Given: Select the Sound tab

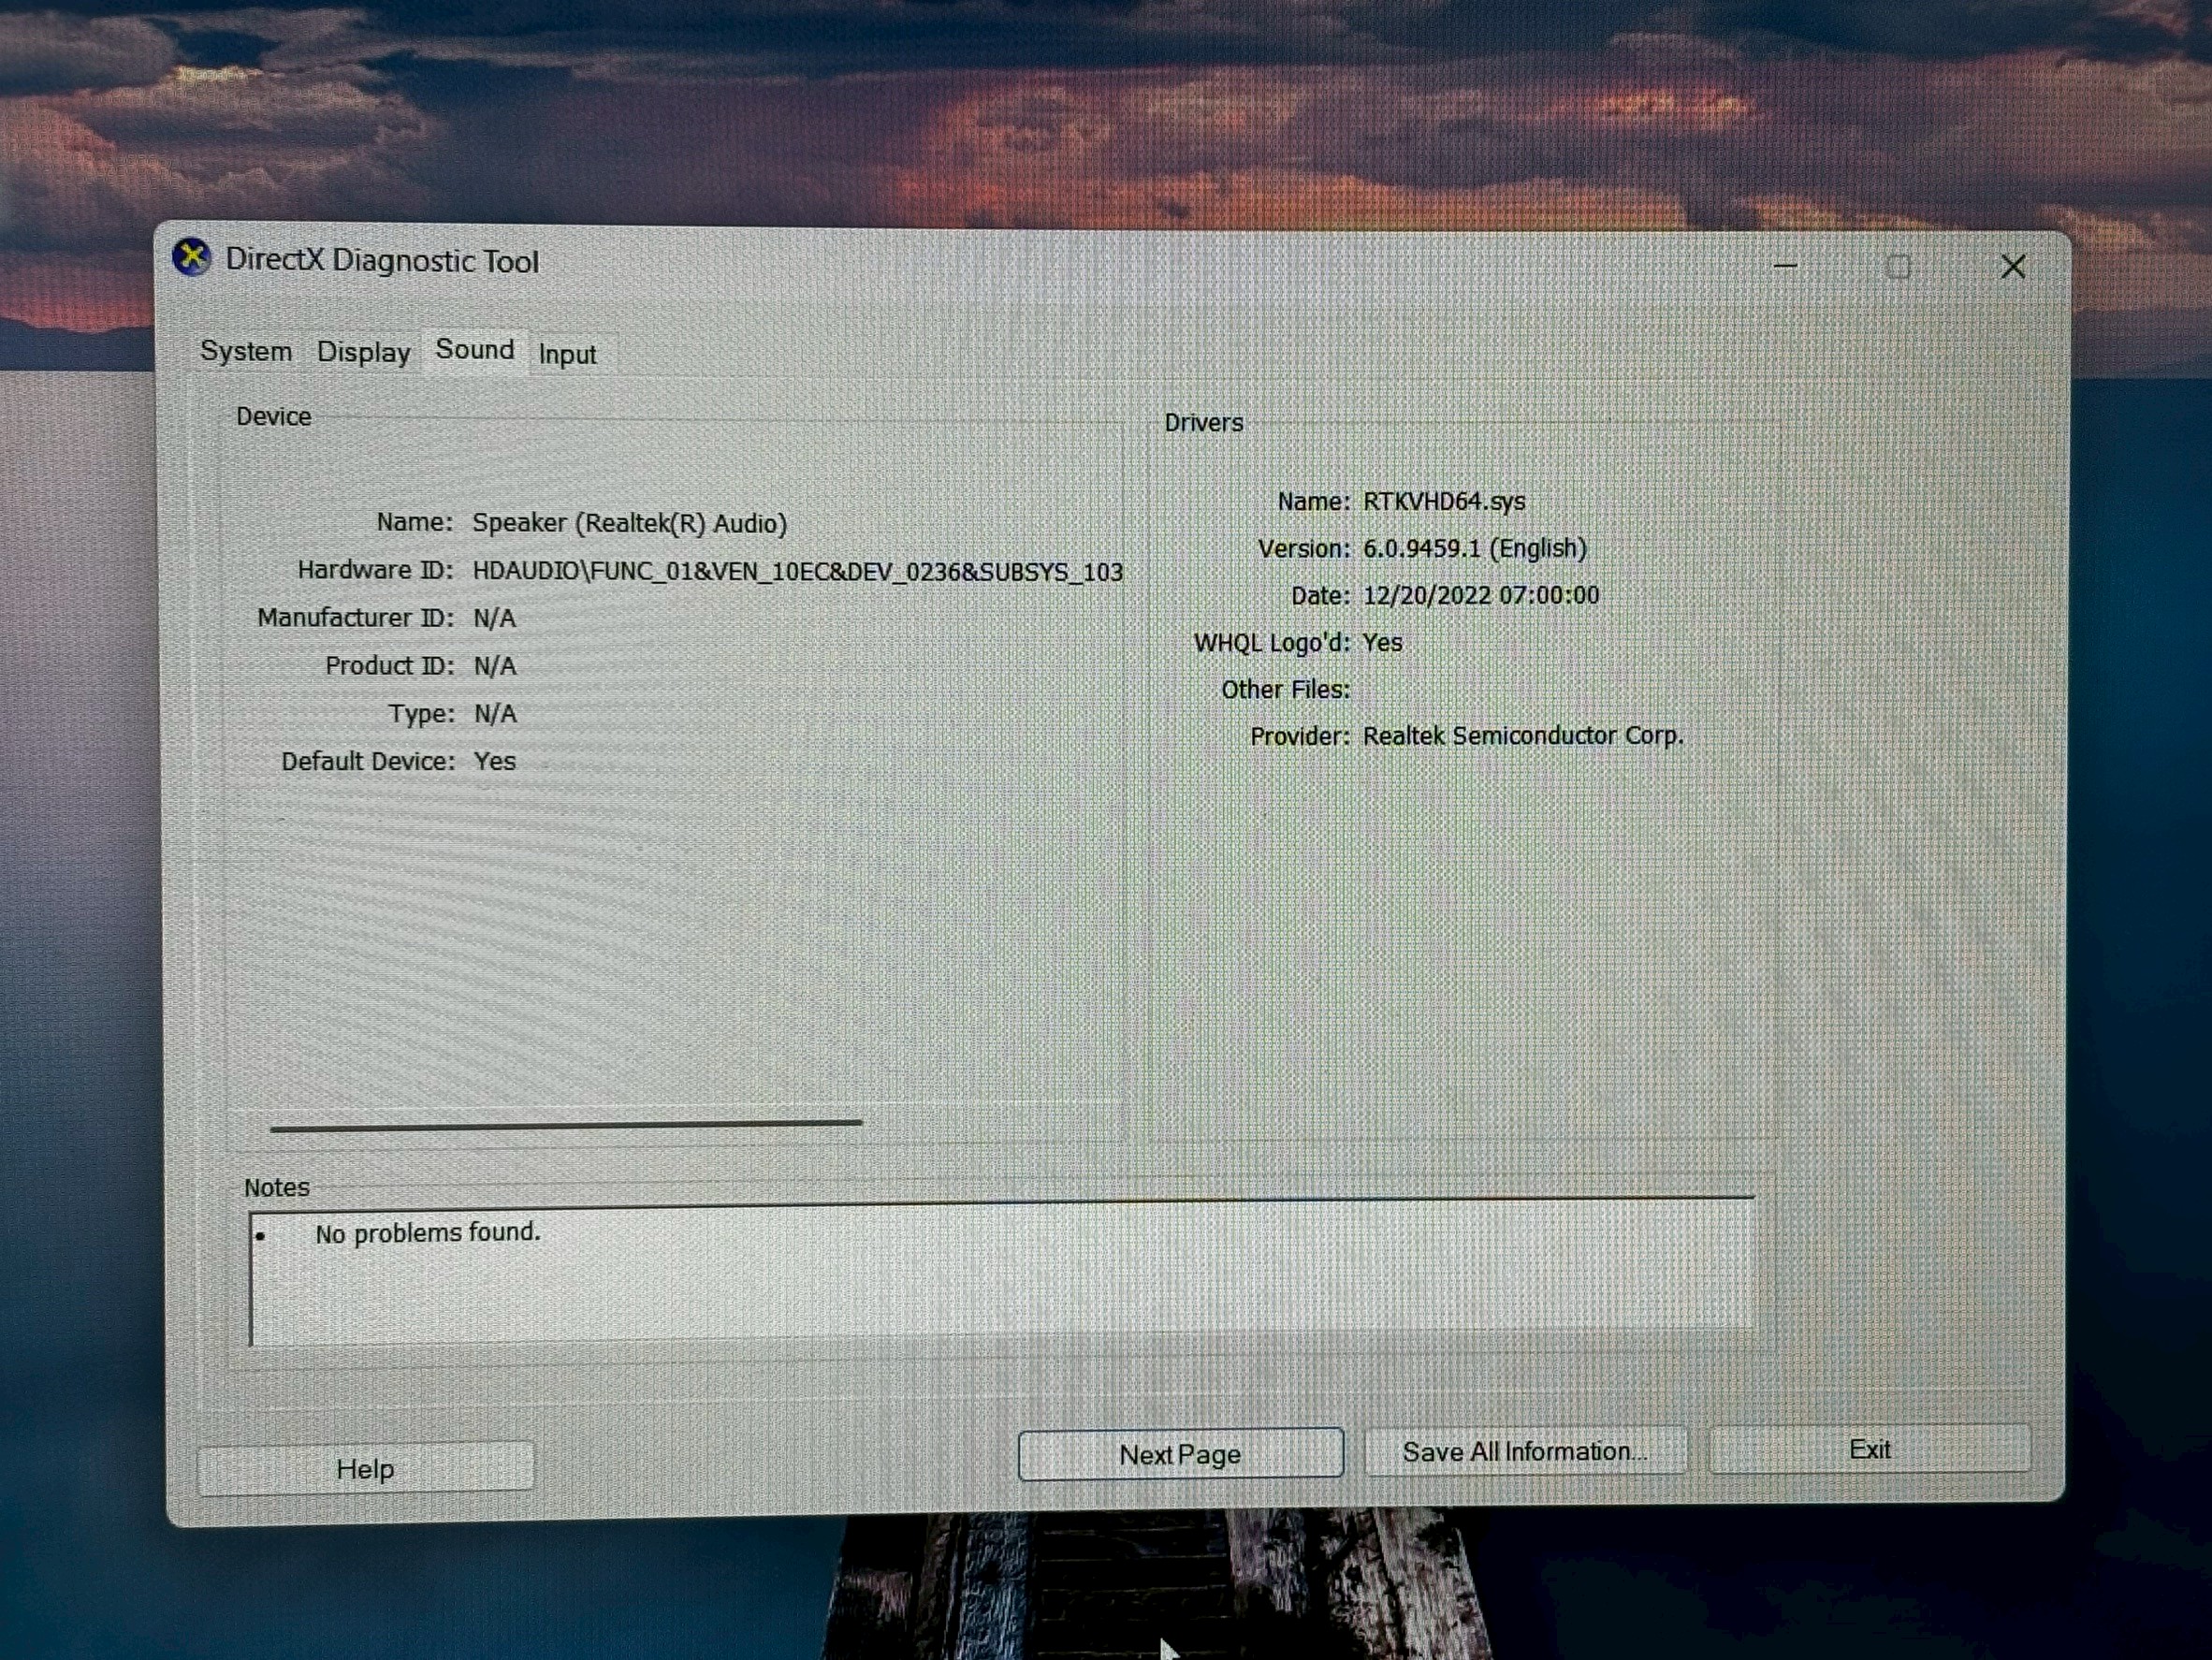Looking at the screenshot, I should coord(474,350).
